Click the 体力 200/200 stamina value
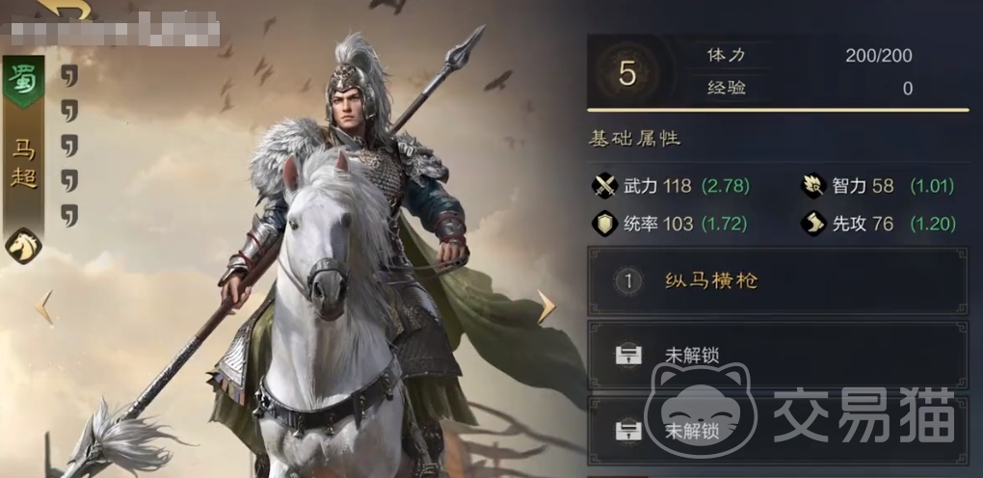Screen dimensions: 983x478 click(878, 55)
